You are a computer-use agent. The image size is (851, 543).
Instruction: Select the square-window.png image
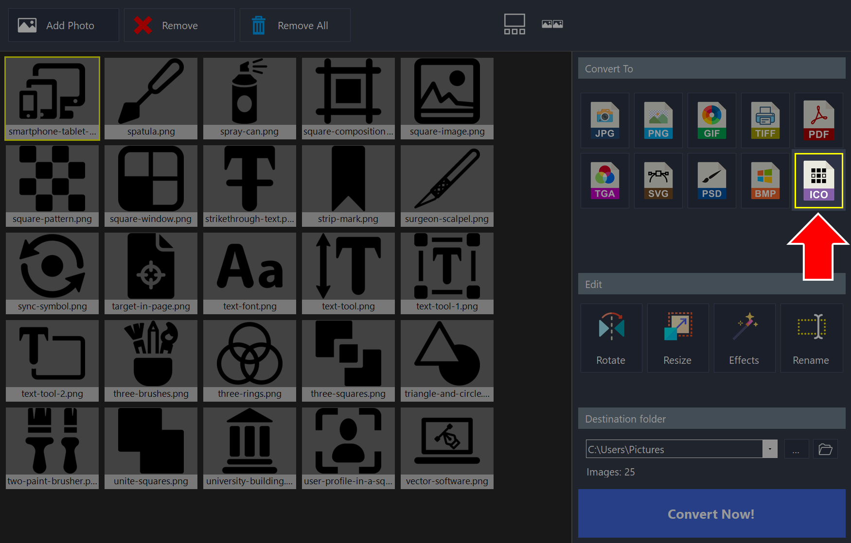pyautogui.click(x=151, y=186)
